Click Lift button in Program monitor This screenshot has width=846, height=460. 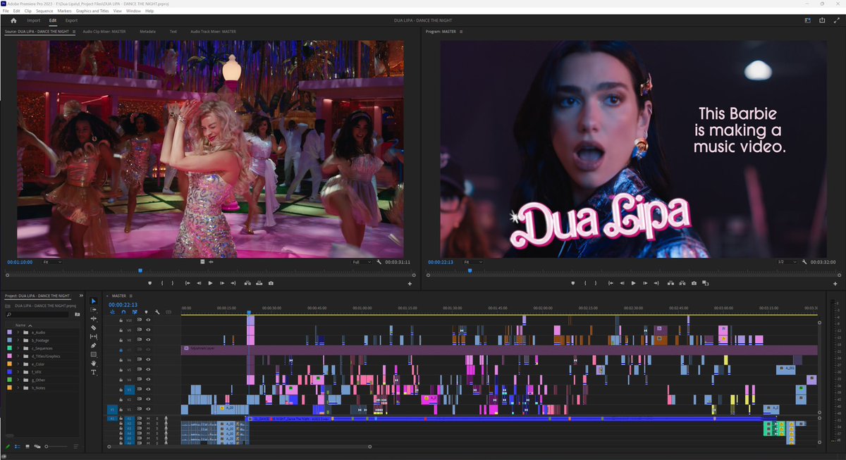tap(671, 283)
